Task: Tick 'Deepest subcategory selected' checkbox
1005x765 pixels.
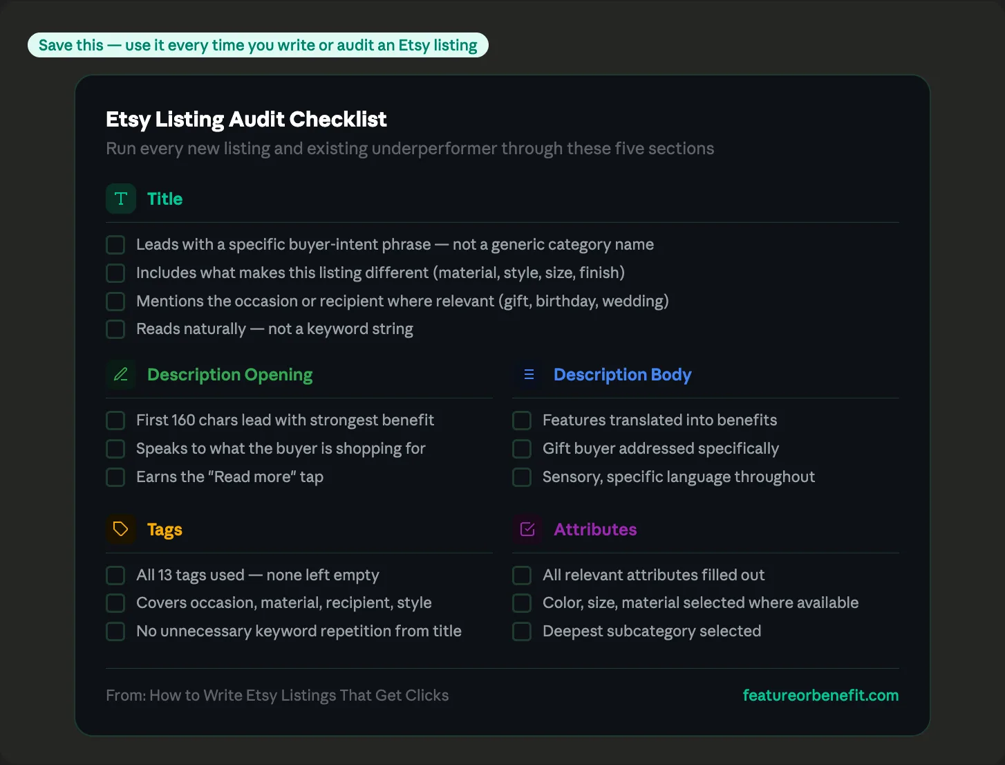Action: 522,632
